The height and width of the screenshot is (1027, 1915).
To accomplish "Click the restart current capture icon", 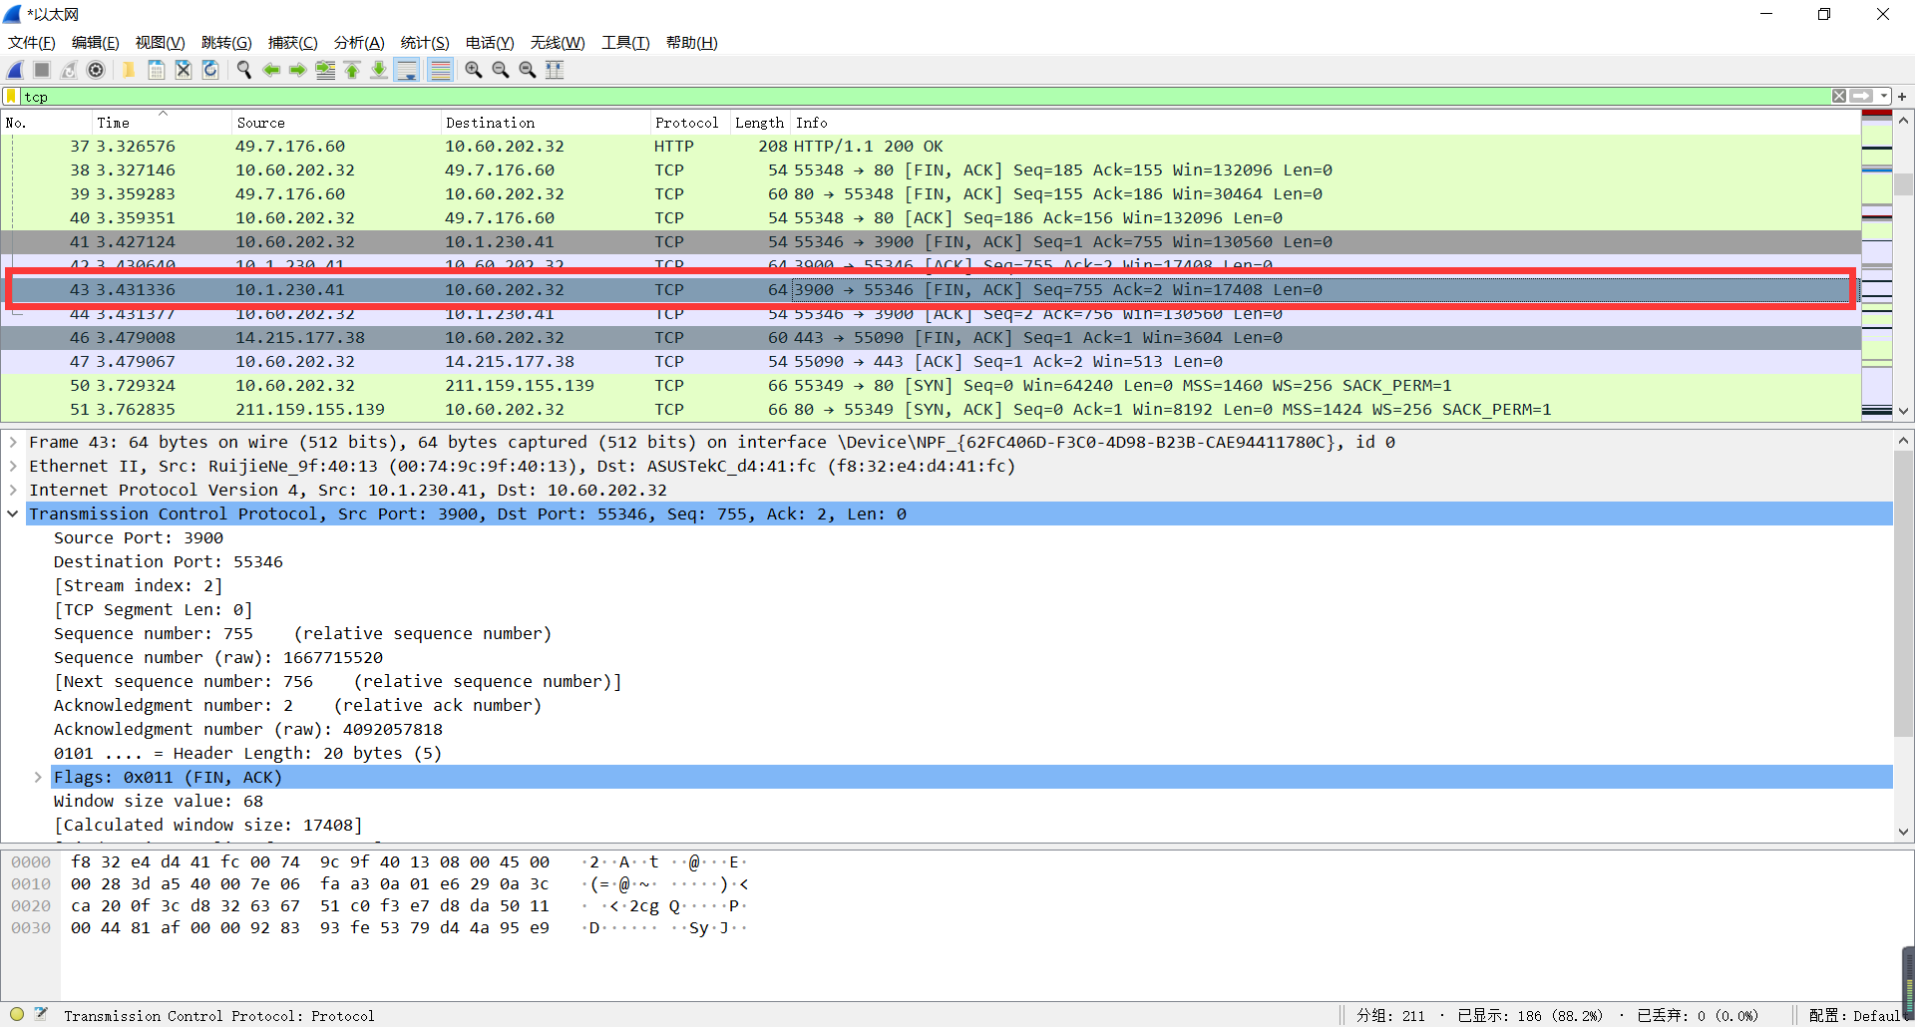I will (x=68, y=70).
